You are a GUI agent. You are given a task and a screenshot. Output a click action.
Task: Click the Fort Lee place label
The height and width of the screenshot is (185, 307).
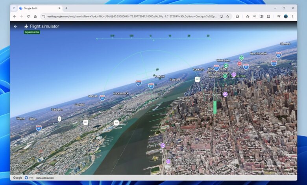click(175, 80)
